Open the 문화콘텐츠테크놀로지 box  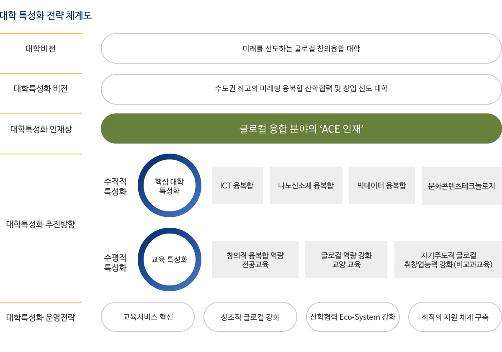click(x=461, y=186)
